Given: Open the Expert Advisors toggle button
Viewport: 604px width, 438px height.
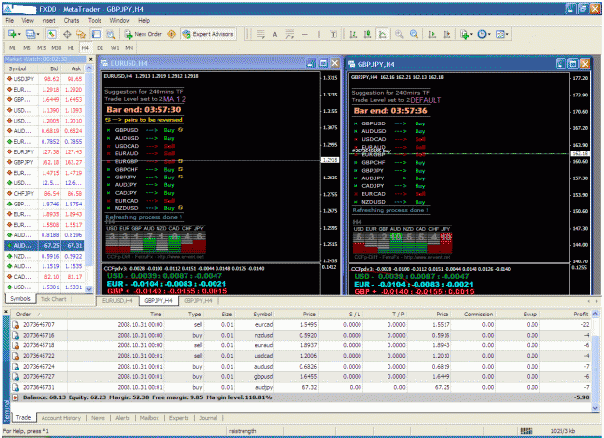Looking at the screenshot, I should [x=208, y=34].
